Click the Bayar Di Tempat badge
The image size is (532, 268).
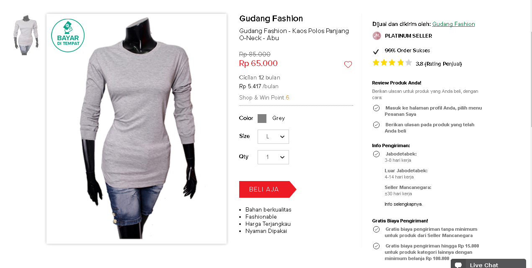tap(68, 36)
